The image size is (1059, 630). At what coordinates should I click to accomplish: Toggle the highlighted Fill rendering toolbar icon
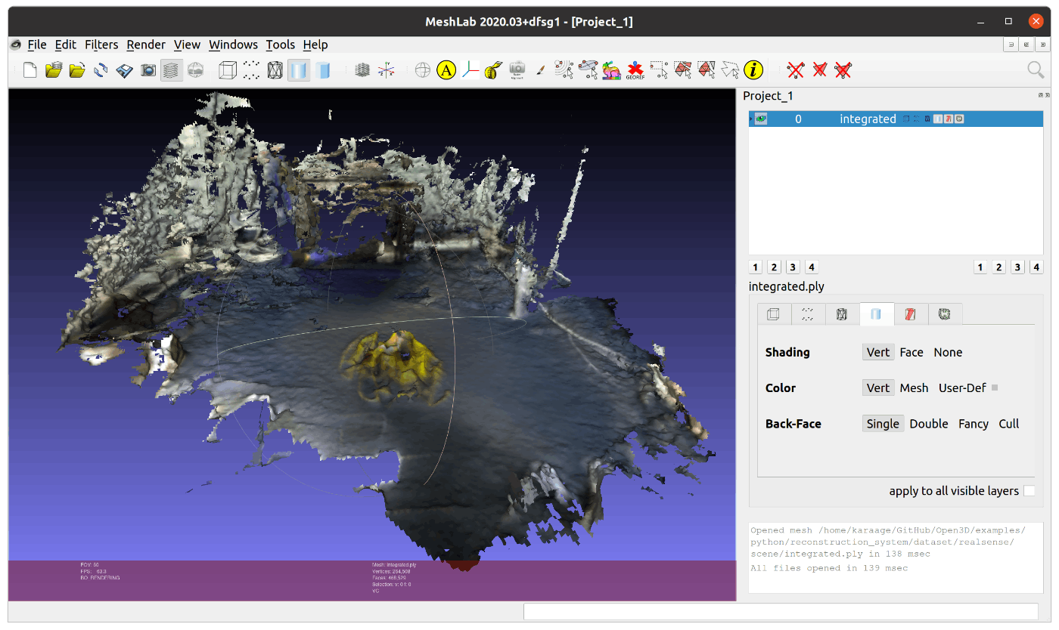(x=299, y=70)
